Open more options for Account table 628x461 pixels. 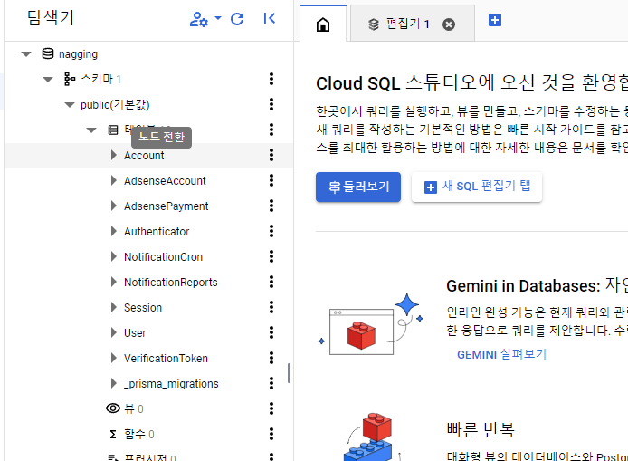[271, 155]
